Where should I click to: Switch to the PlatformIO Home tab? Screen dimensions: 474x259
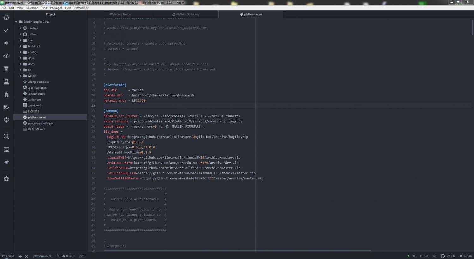point(185,14)
